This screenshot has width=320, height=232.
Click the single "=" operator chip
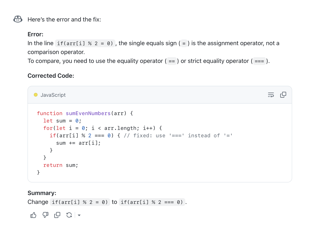coord(183,43)
